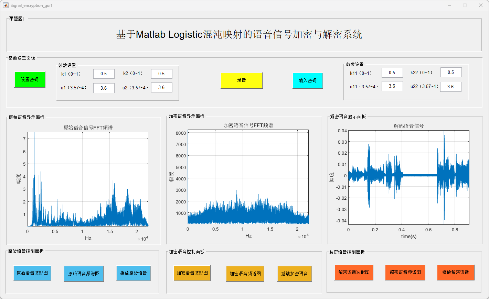The image size is (489, 299).
Task: Display the 加密语音频谱图 spectrum
Action: click(x=245, y=274)
